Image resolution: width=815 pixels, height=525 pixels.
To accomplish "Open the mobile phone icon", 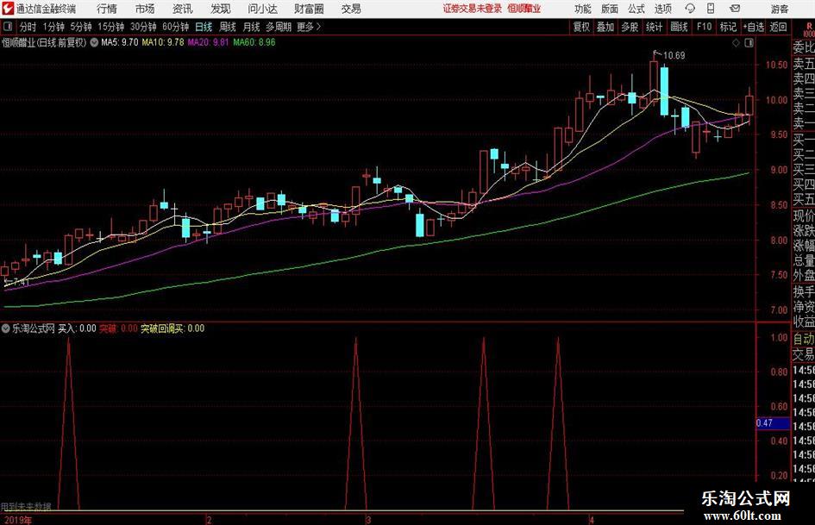I will [711, 9].
